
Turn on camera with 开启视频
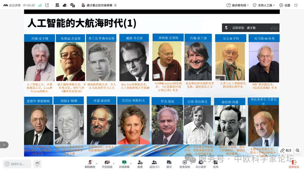pyautogui.click(x=107, y=164)
